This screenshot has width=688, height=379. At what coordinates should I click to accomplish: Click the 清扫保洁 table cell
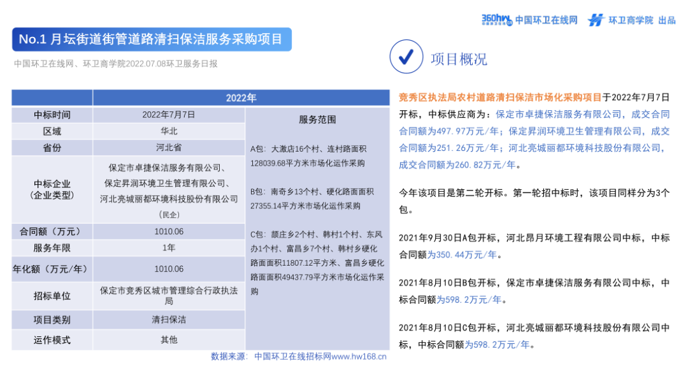click(169, 320)
